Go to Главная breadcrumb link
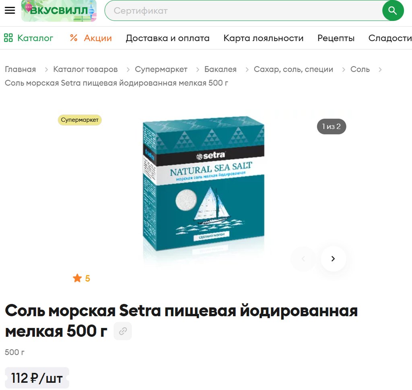 20,69
